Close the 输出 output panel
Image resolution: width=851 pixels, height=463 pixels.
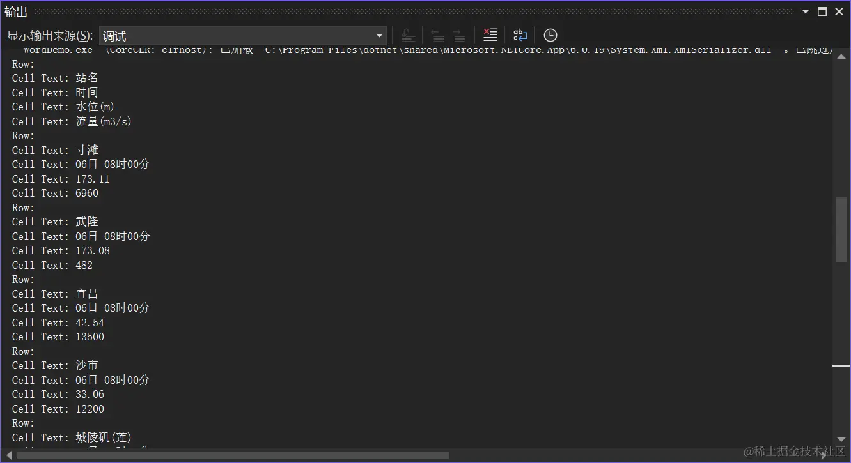tap(839, 11)
